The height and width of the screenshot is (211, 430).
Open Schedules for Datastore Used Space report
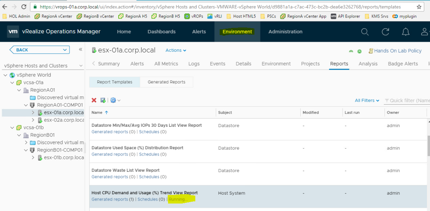(149, 154)
